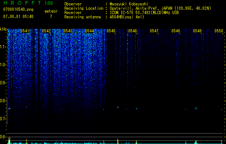Select the filename 0708010540.png
Screen dimensions: 226x144
(x=18, y=10)
